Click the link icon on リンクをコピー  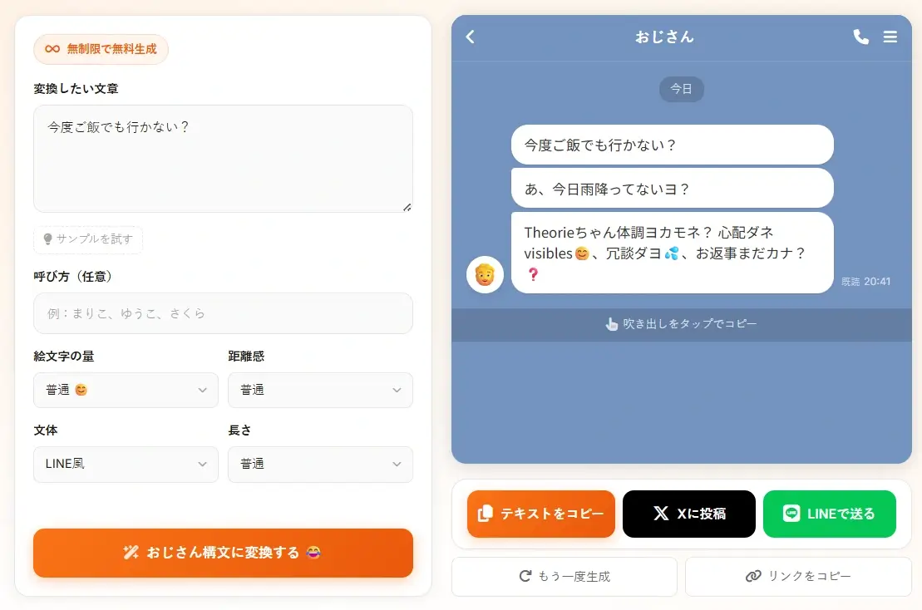[753, 576]
